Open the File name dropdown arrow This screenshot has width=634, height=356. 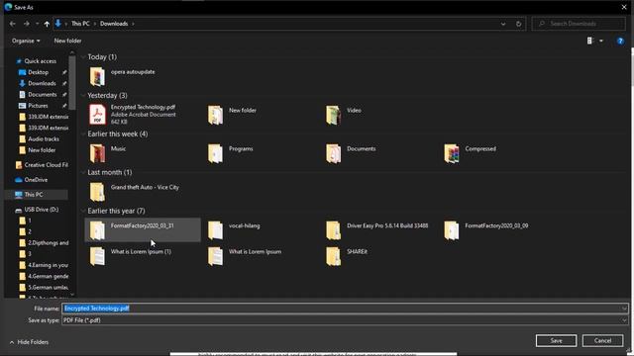pos(625,309)
